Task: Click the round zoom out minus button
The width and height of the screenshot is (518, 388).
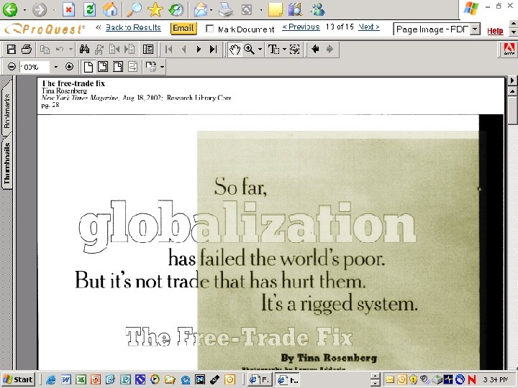Action: pos(12,67)
